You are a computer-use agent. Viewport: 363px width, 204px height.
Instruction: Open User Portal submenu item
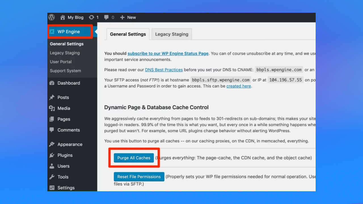tap(61, 62)
